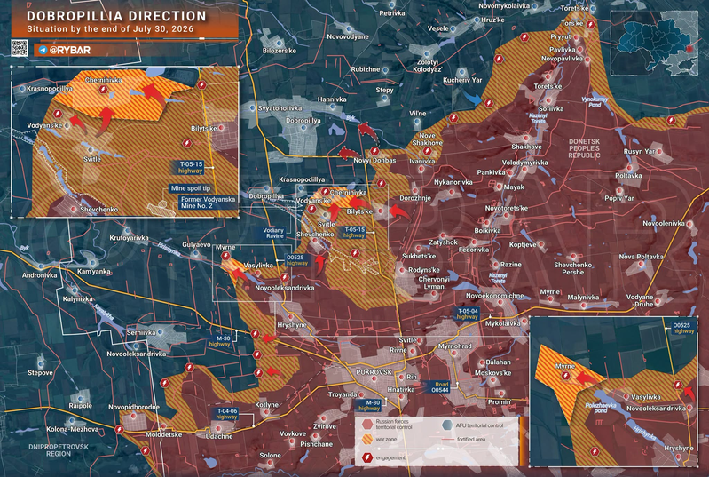Click the engagement marker beside Tors'ke
Viewport: 709px width, 477px height.
pos(590,25)
